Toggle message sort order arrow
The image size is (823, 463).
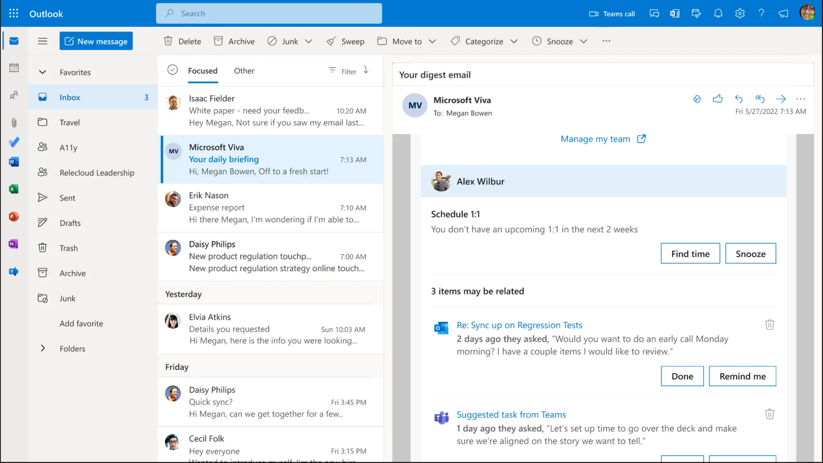[366, 70]
